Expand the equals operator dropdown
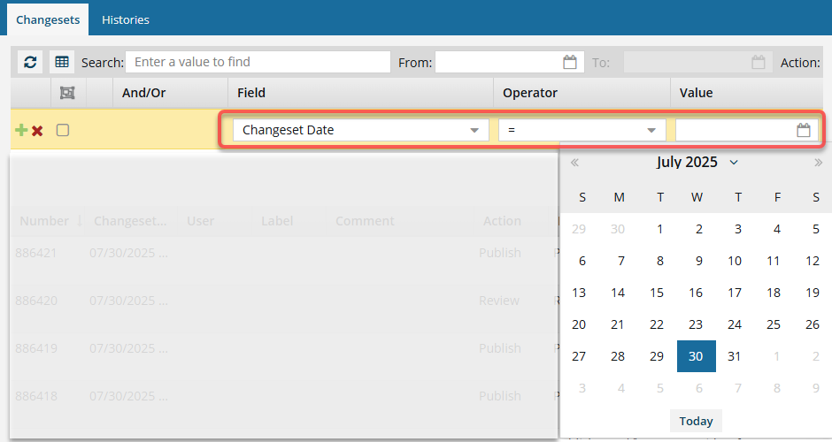This screenshot has width=832, height=442. pos(582,130)
